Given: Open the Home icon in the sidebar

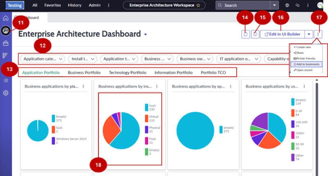Looking at the screenshot, I should coord(6,18).
